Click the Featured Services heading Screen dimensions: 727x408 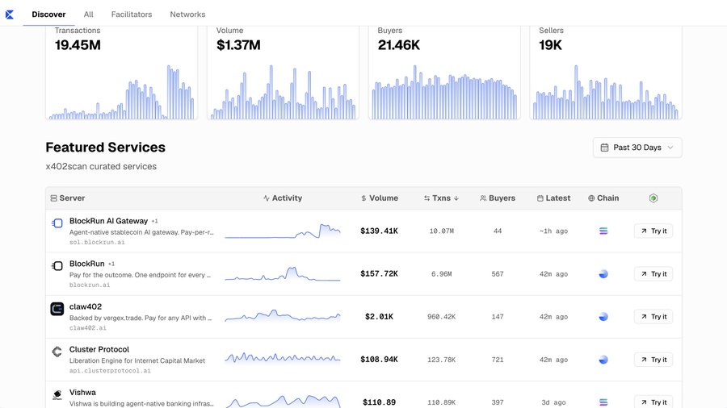pyautogui.click(x=105, y=147)
